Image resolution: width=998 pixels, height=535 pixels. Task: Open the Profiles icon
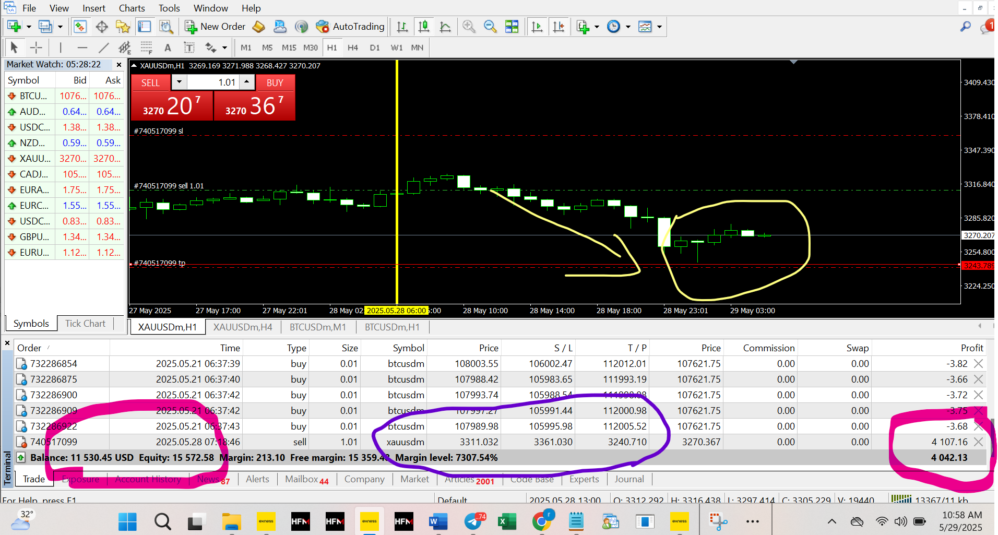(x=45, y=26)
